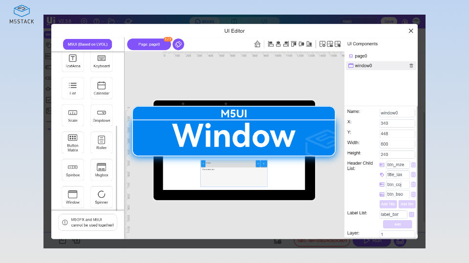Click the Roller widget icon
The height and width of the screenshot is (263, 469).
tap(101, 142)
